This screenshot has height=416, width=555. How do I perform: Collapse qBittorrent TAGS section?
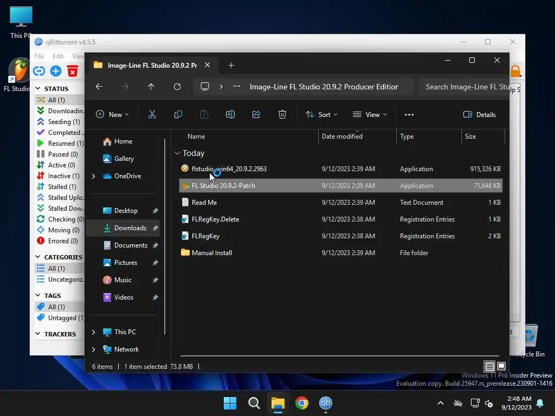(x=38, y=295)
